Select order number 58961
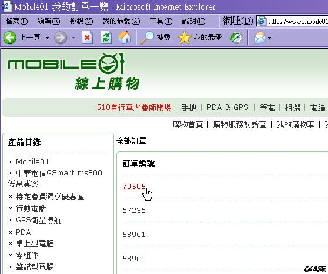This screenshot has width=328, height=274. pos(134,234)
